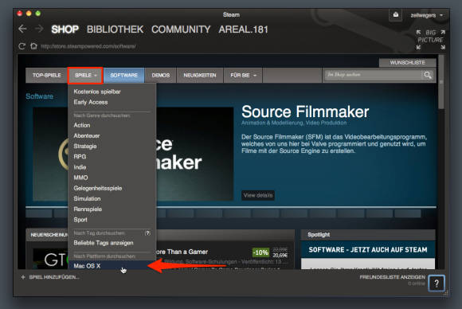Select the MMO genre
The image size is (462, 309).
click(80, 178)
